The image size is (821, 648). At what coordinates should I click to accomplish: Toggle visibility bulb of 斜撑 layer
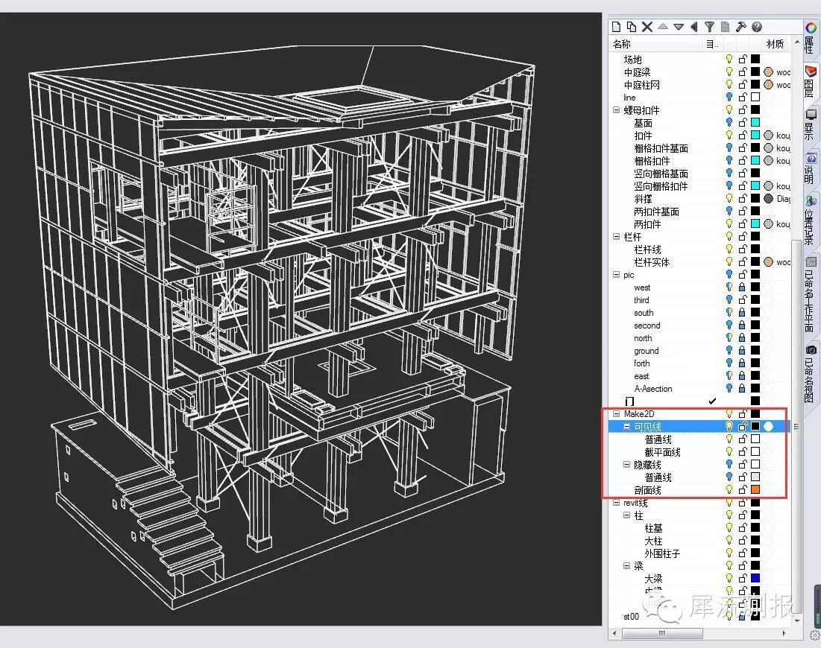point(729,199)
